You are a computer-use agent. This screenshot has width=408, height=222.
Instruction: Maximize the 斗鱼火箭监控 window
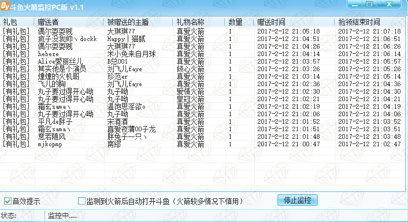(369, 4)
